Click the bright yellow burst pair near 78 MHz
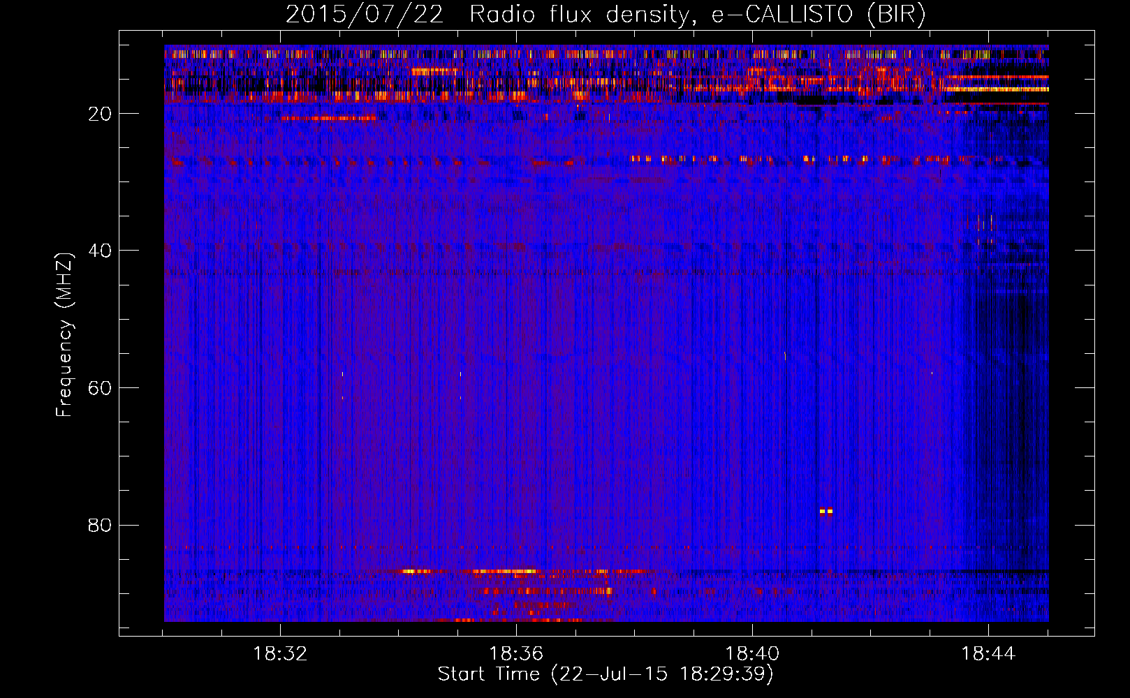Screen dimensions: 1130x698 pos(826,511)
